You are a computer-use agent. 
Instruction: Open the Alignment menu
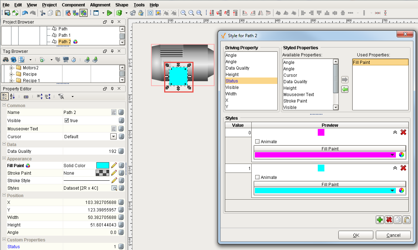[x=100, y=5]
